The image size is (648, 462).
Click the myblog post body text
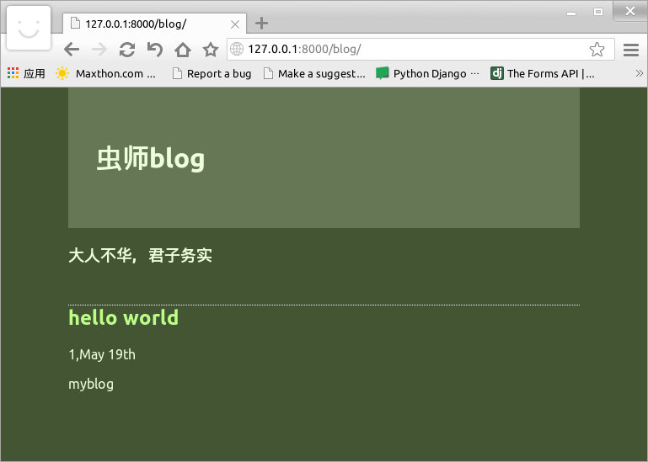[91, 384]
